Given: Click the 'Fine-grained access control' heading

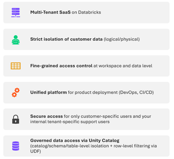Looking at the screenshot, I should pos(61,66).
